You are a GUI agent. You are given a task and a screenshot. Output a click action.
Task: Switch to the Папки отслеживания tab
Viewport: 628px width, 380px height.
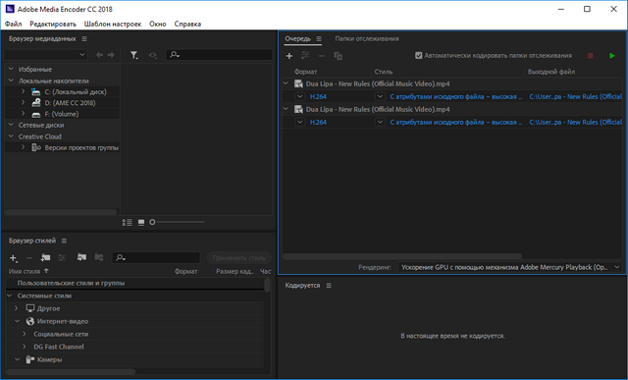tap(367, 39)
